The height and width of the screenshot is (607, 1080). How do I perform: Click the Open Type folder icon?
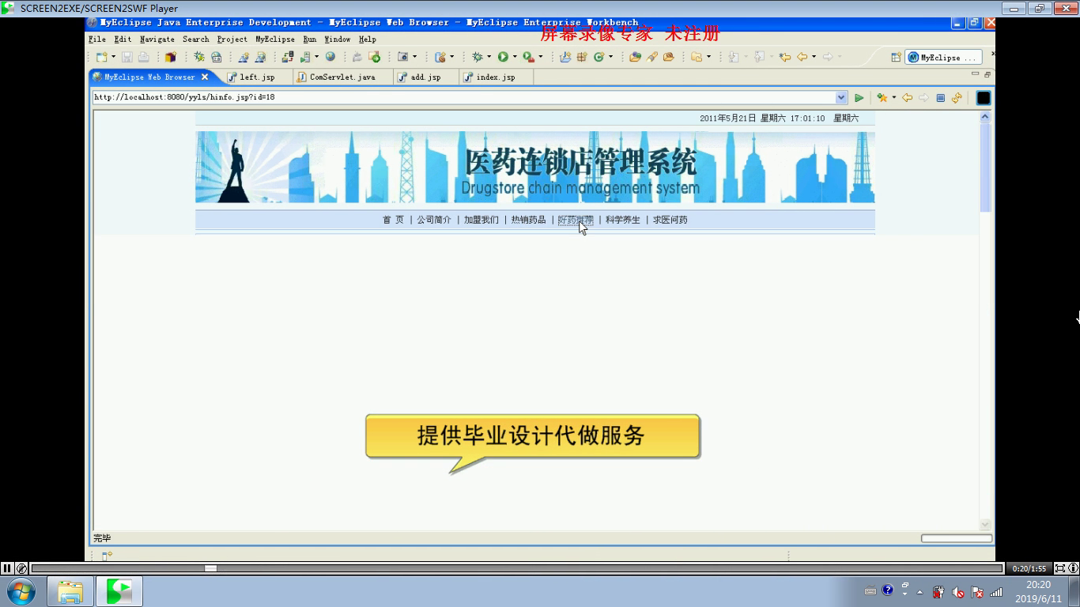[x=635, y=57]
